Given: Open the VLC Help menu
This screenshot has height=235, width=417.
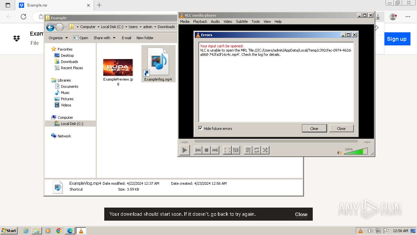Looking at the screenshot, I should 278,22.
